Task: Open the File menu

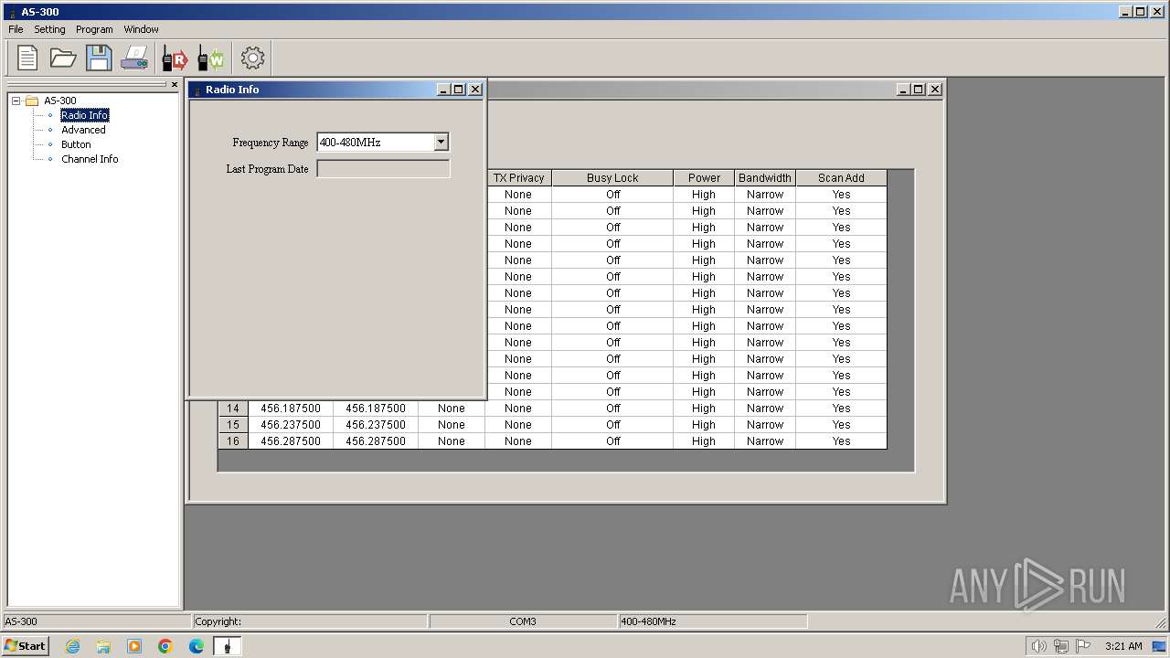Action: [x=16, y=29]
